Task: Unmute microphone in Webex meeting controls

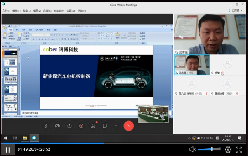Action: click(x=46, y=126)
